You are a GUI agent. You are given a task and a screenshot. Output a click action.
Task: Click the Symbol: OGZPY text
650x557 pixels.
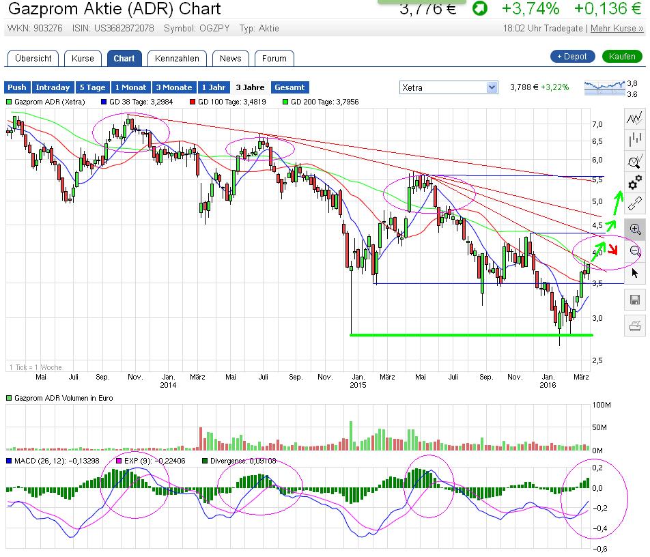[197, 28]
